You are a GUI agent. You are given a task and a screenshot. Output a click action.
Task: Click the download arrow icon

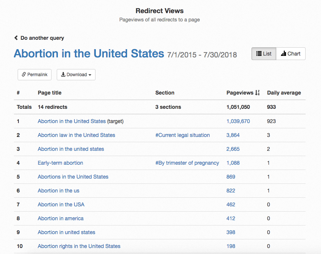click(63, 75)
